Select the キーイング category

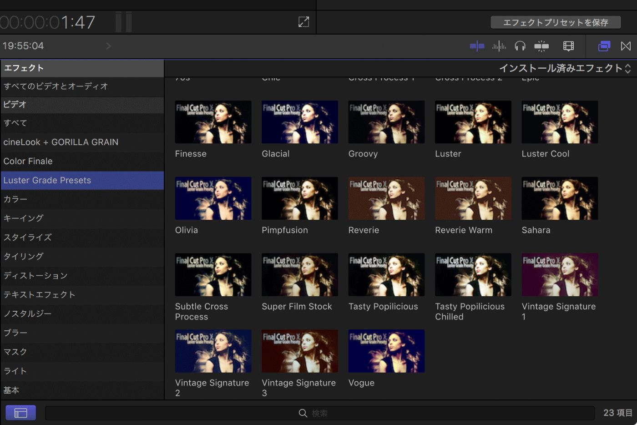(82, 218)
